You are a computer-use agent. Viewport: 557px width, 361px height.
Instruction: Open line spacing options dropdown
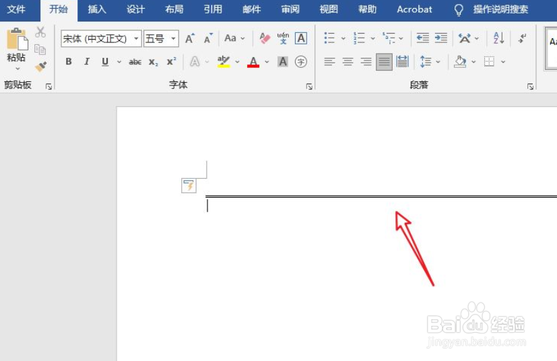point(430,62)
